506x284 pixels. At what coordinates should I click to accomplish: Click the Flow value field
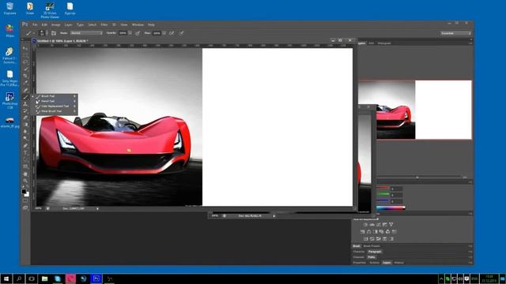click(x=157, y=33)
